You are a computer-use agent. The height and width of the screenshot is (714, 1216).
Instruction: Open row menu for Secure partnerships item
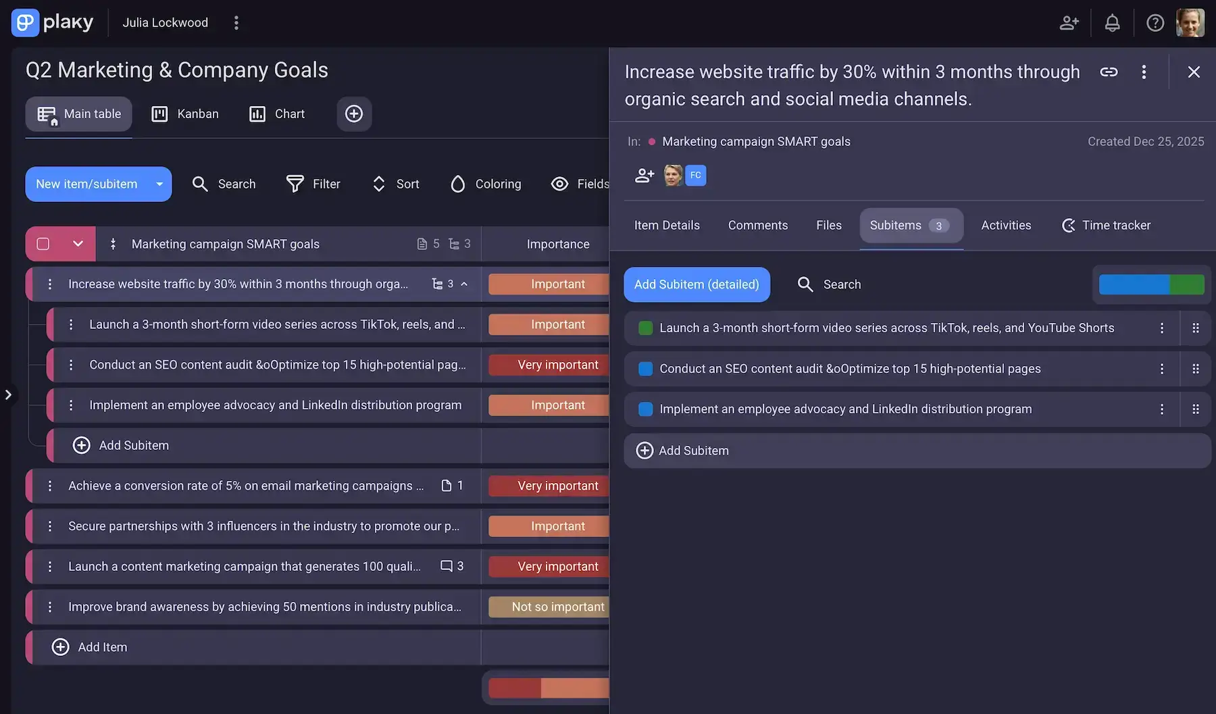(x=50, y=526)
